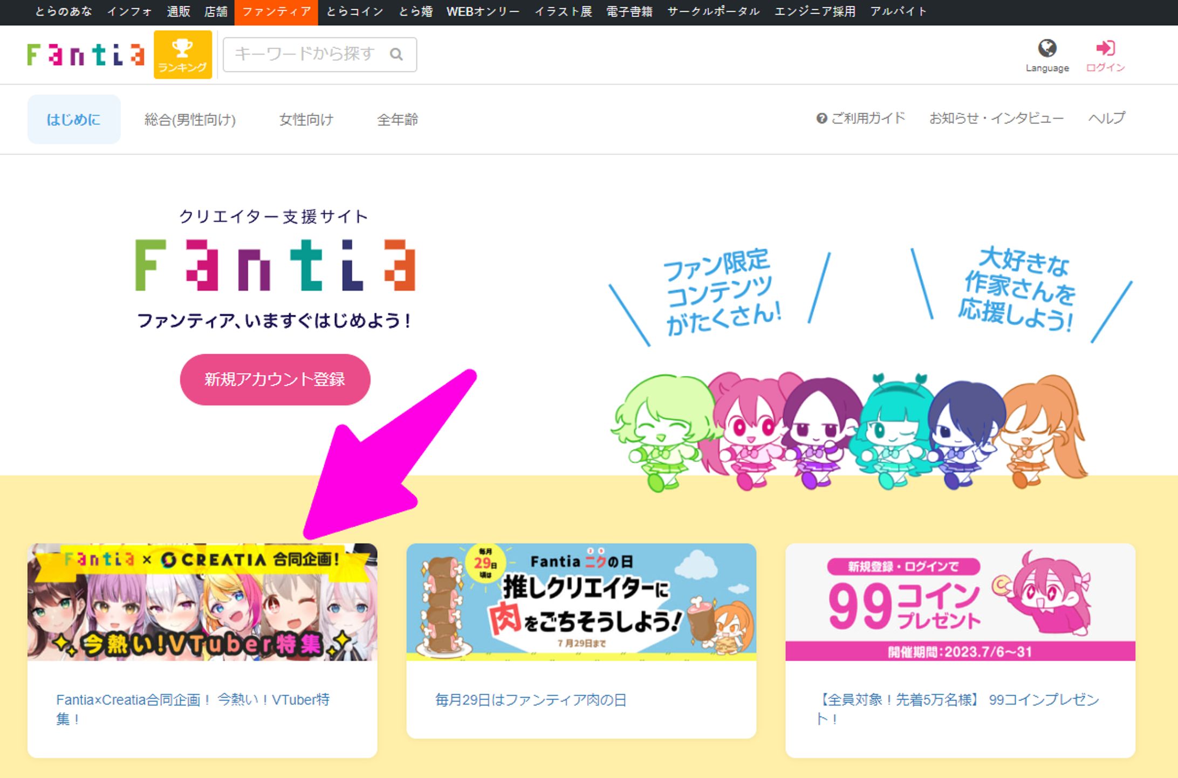Select ファンティア in the top navigation bar
Viewport: 1178px width, 778px height.
276,11
